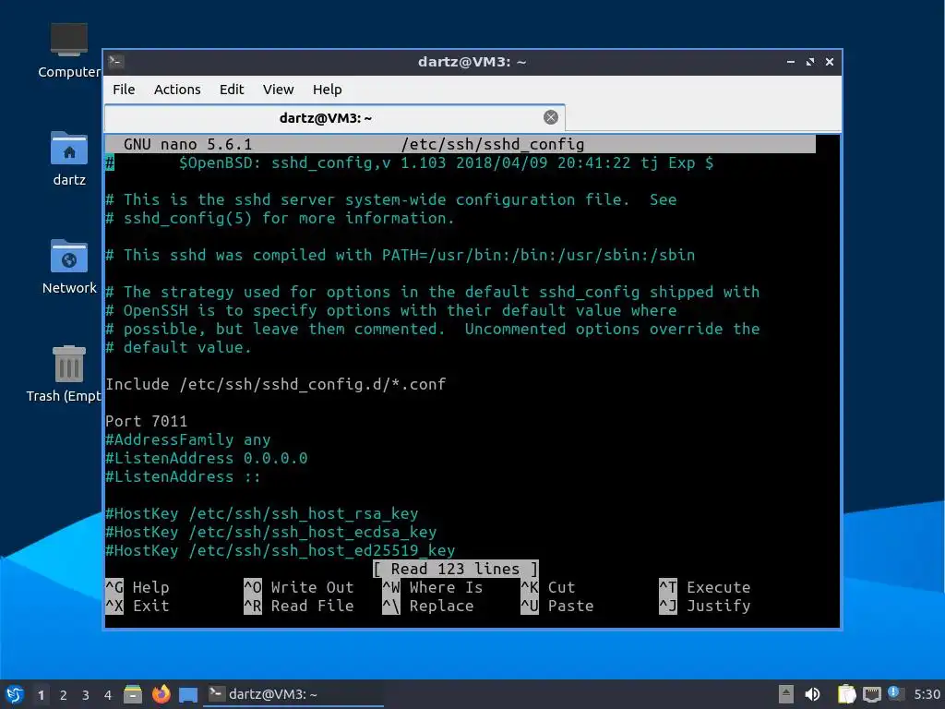
Task: Click the '^\ Replace' nano shortcut
Action: click(428, 606)
